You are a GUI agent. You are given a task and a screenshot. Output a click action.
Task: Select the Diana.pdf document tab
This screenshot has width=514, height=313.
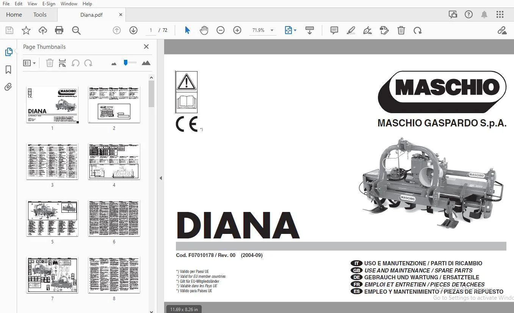(92, 15)
